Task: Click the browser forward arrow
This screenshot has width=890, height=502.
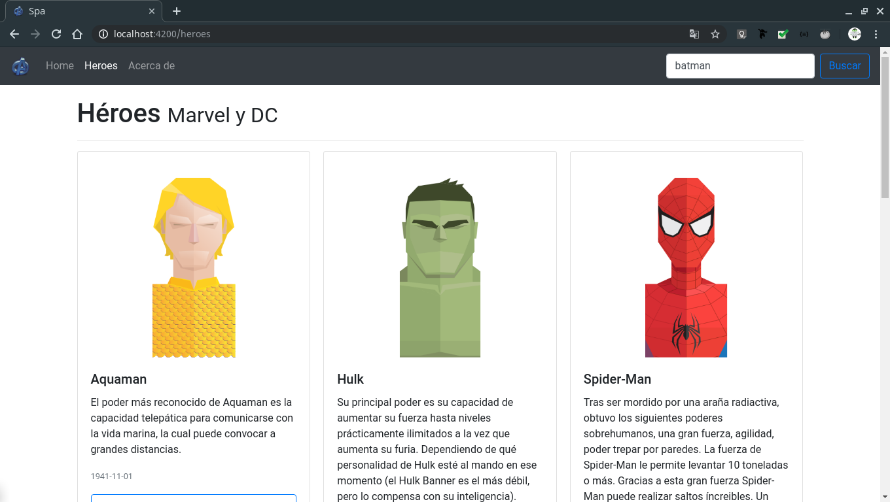Action: 35,34
